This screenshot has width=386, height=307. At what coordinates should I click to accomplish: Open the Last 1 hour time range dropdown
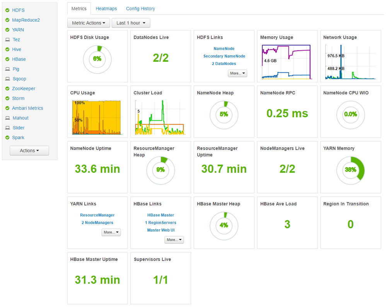[131, 23]
